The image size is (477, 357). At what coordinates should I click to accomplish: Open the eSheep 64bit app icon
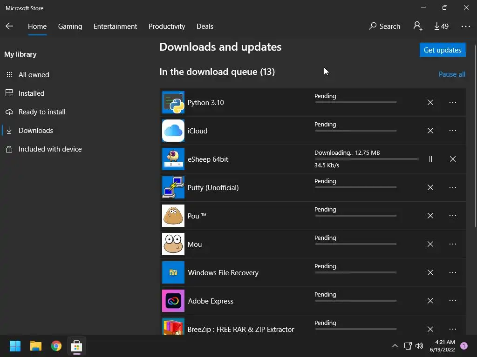coord(173,159)
